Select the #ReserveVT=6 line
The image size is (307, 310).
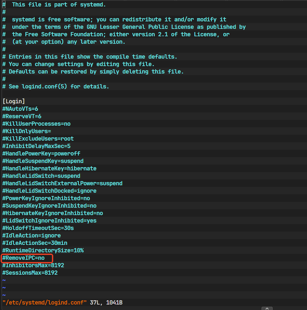pos(22,116)
